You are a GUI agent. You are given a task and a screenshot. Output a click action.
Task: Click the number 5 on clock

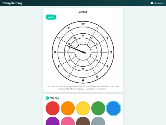coord(97,77)
